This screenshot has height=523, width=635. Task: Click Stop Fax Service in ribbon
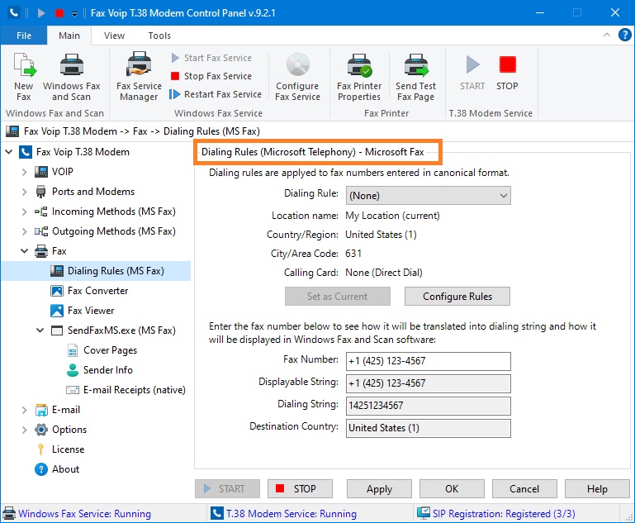click(x=211, y=76)
